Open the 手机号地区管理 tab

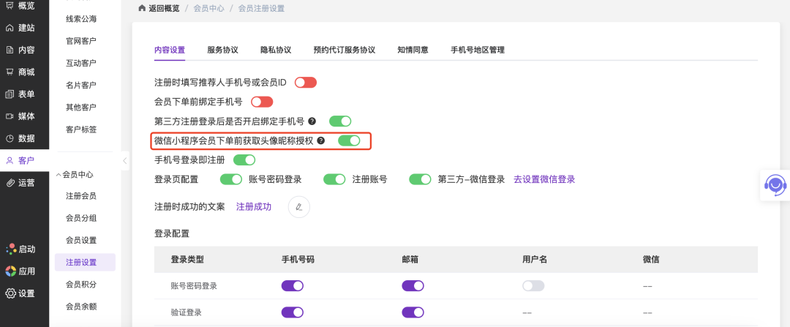tap(477, 50)
